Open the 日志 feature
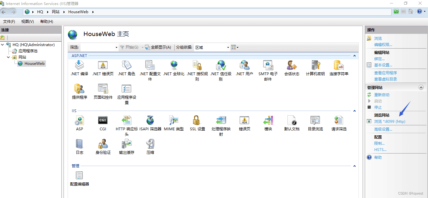Image resolution: width=428 pixels, height=198 pixels. click(80, 147)
